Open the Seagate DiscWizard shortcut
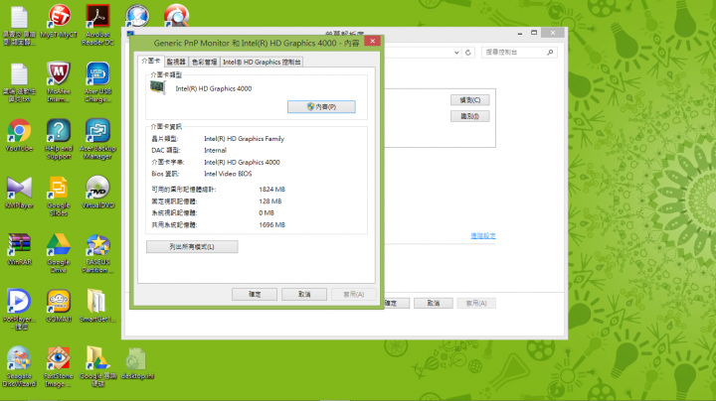Image resolution: width=716 pixels, height=401 pixels. click(x=19, y=366)
